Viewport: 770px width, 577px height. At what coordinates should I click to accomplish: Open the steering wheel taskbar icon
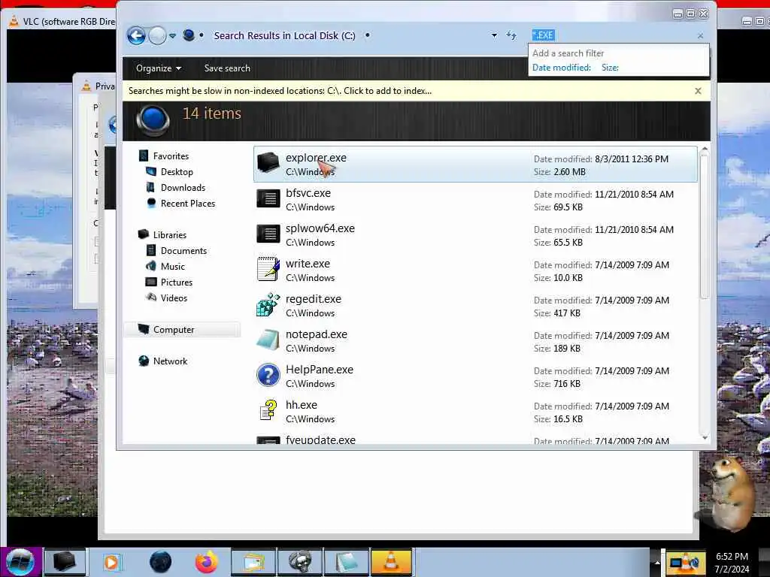[x=299, y=562]
